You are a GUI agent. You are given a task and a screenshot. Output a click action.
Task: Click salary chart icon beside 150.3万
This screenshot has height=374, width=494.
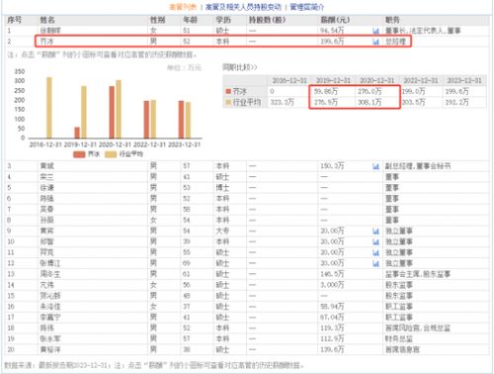[x=375, y=166]
